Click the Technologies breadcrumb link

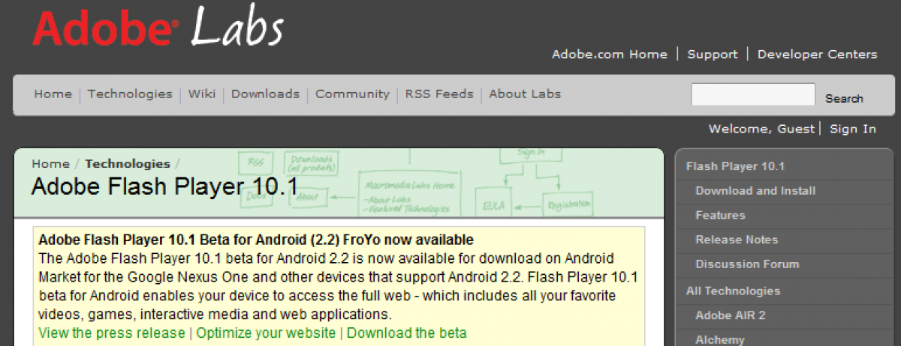click(128, 163)
